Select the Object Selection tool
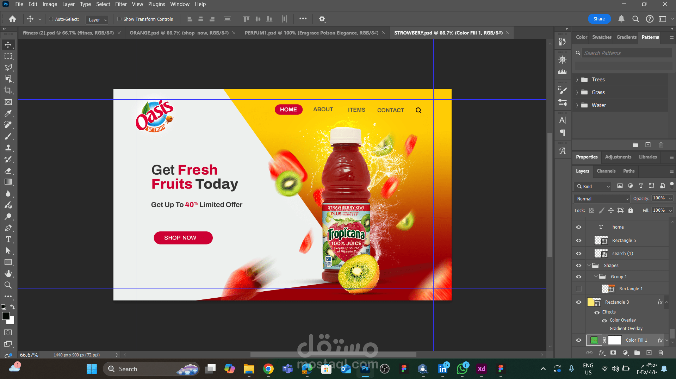This screenshot has height=379, width=676. click(x=8, y=79)
